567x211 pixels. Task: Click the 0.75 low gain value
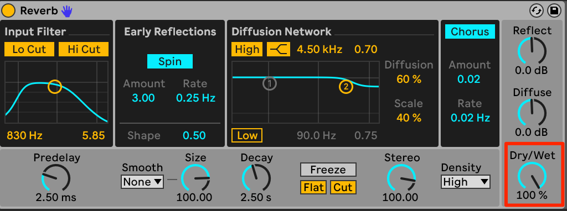pos(366,136)
